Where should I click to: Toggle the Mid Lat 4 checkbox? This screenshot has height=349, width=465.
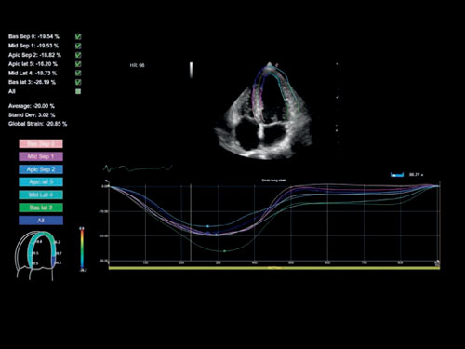(78, 74)
